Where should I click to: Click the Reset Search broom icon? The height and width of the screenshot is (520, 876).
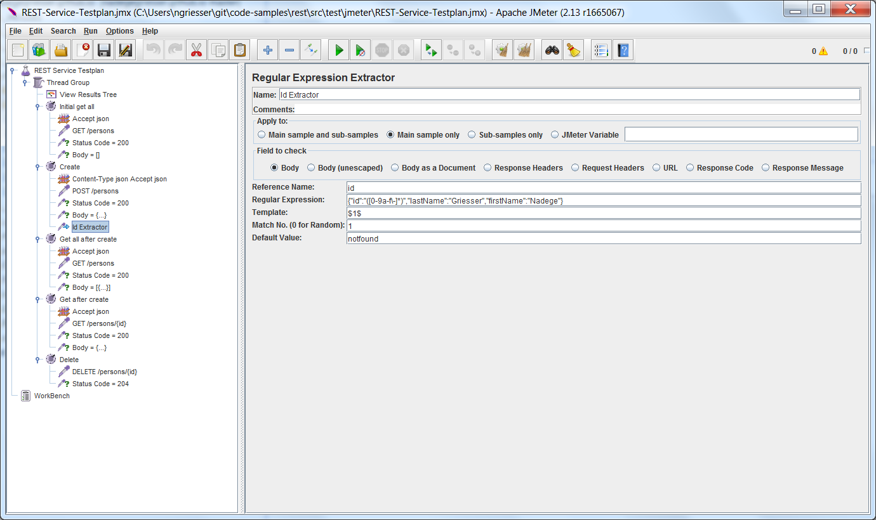[x=574, y=50]
